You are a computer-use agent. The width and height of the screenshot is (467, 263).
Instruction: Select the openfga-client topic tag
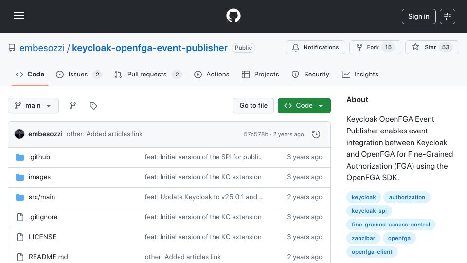click(372, 252)
